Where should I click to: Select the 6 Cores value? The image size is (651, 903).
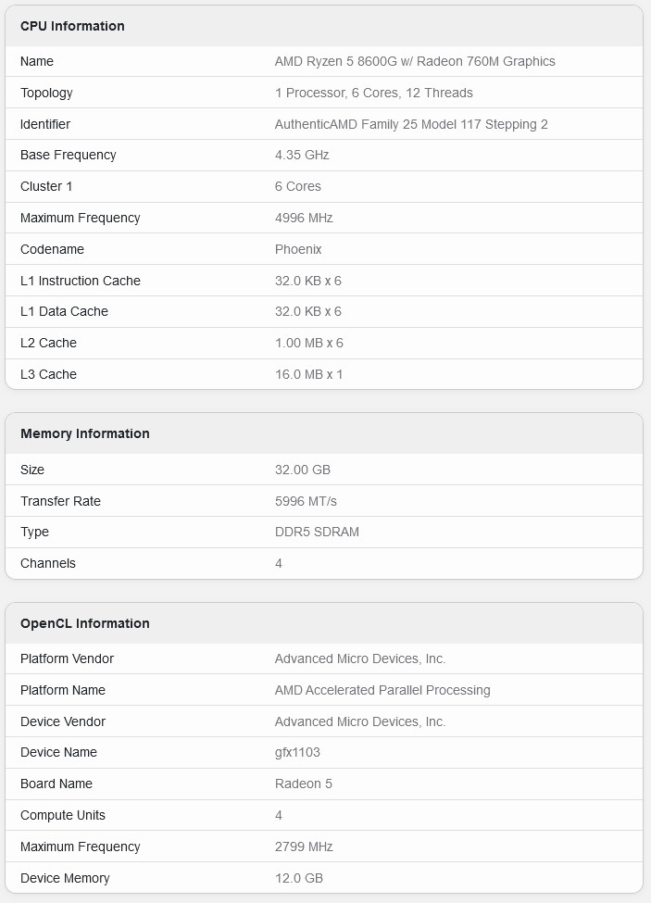tap(297, 186)
